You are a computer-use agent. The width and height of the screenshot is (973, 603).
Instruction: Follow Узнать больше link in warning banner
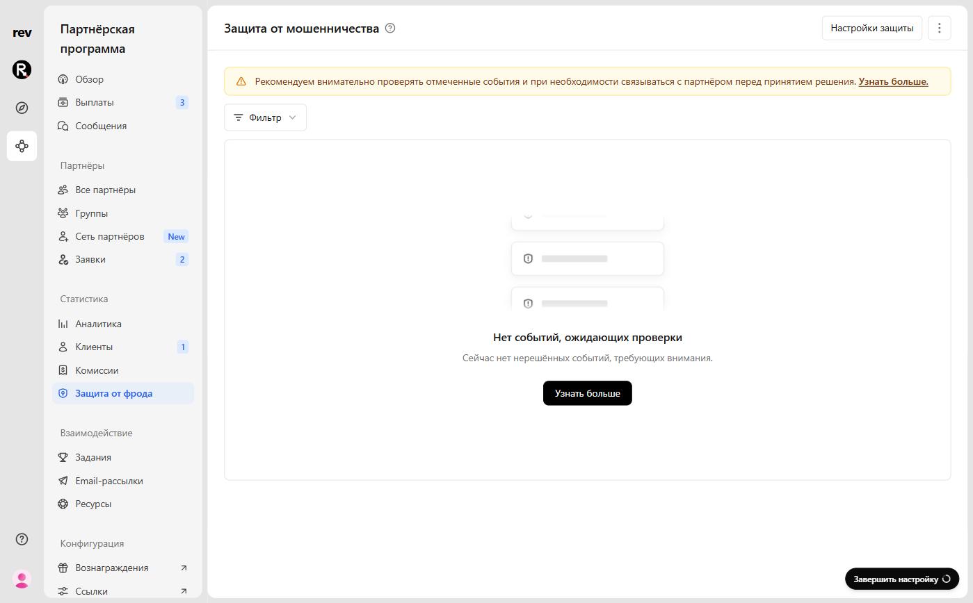click(x=894, y=81)
